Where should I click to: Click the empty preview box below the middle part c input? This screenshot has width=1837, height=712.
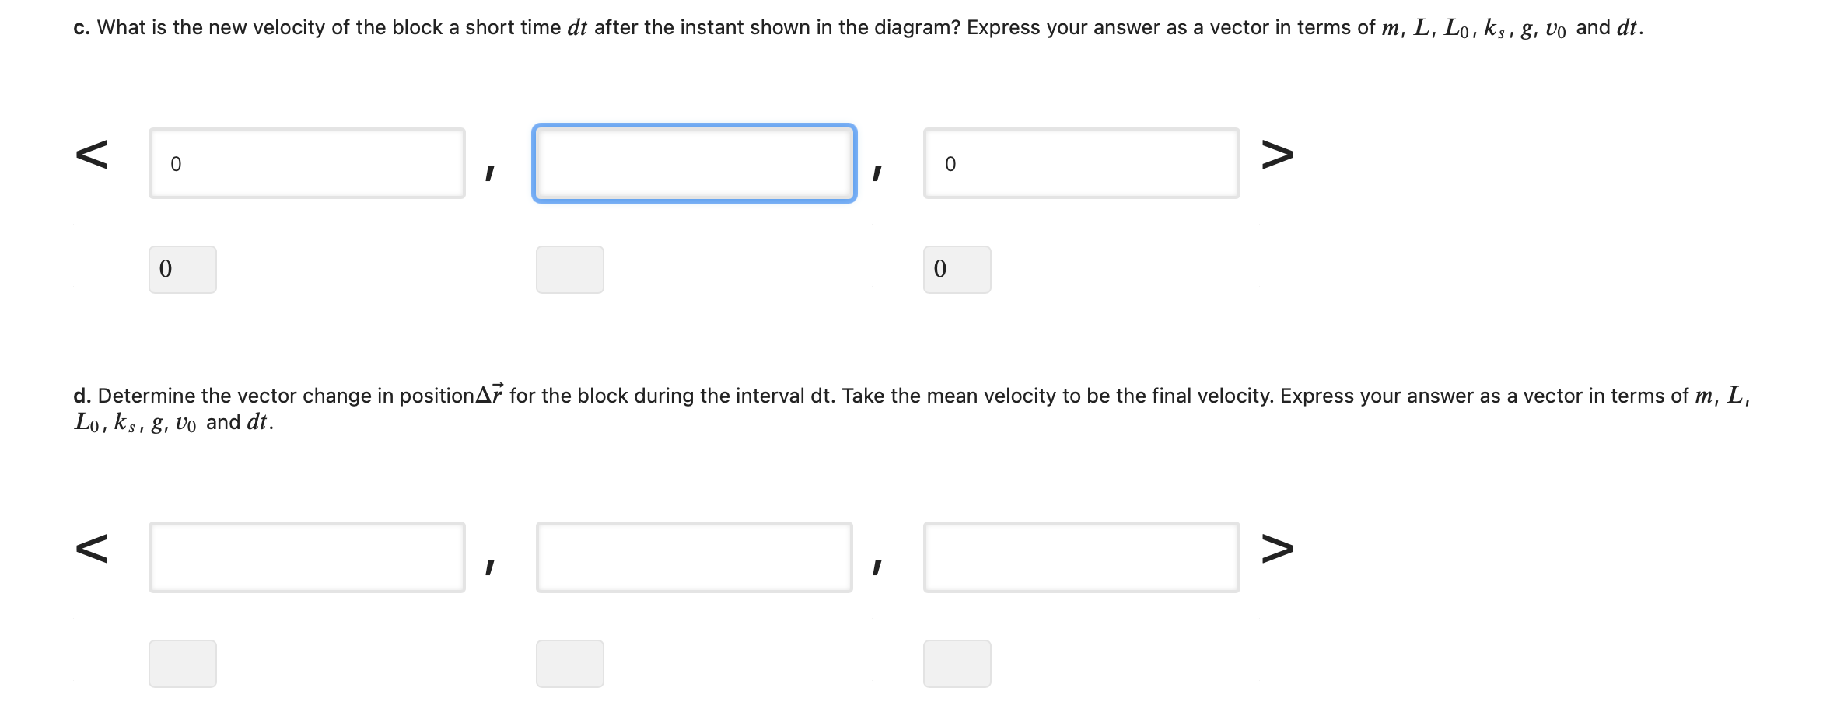pyautogui.click(x=569, y=268)
